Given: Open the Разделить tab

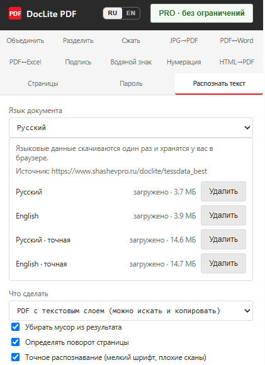Looking at the screenshot, I should click(78, 40).
